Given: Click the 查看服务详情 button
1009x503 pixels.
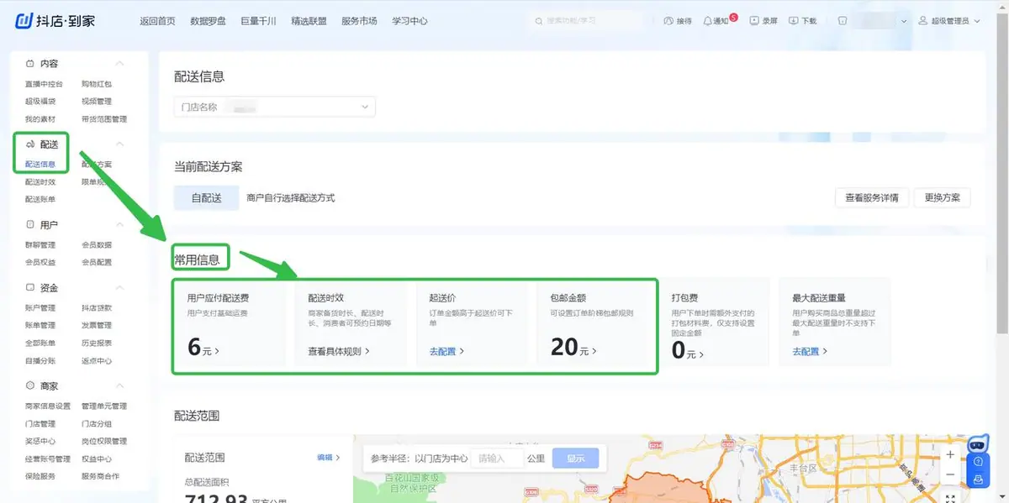Looking at the screenshot, I should tap(871, 198).
